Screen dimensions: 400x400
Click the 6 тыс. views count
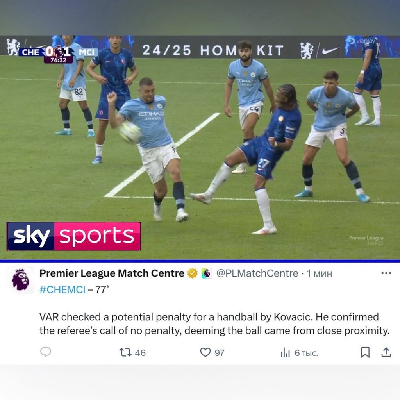pyautogui.click(x=306, y=353)
